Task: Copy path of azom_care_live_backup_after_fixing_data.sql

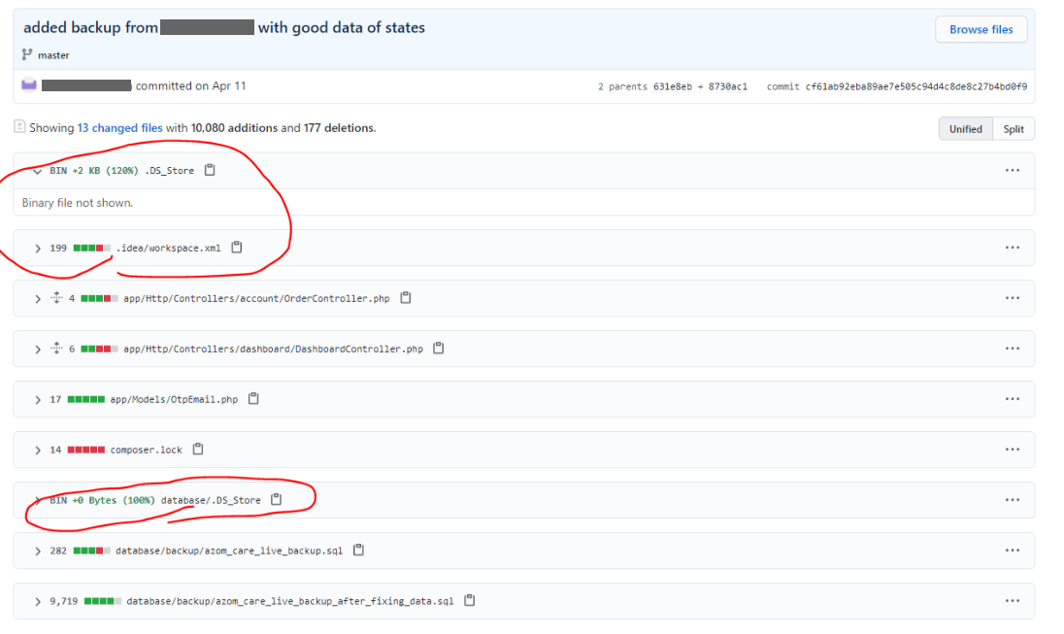Action: 469,600
